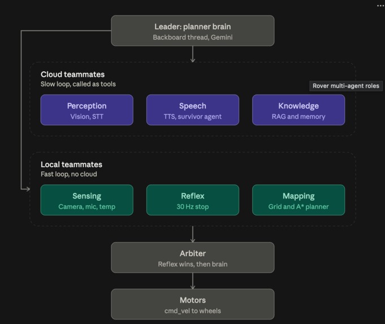Click the Perception Vision, STT card
The width and height of the screenshot is (385, 324).
[x=87, y=110]
